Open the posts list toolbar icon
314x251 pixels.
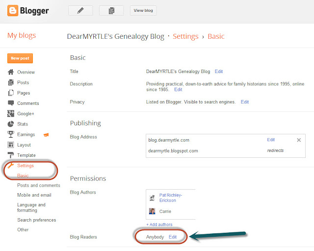pyautogui.click(x=111, y=10)
